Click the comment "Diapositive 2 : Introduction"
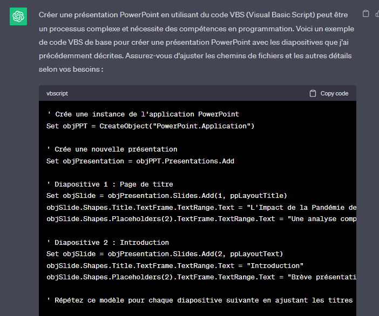 108,242
